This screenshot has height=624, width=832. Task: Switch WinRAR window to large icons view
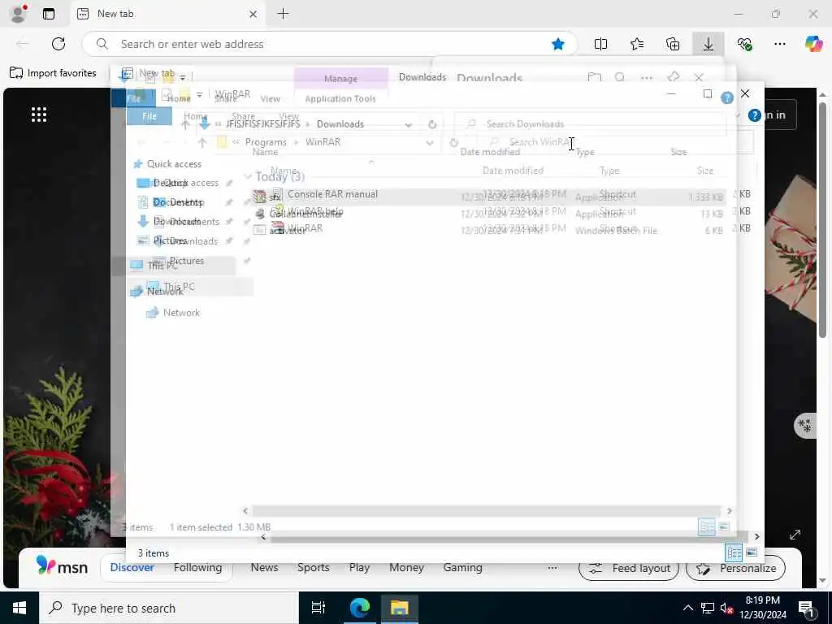coord(752,552)
